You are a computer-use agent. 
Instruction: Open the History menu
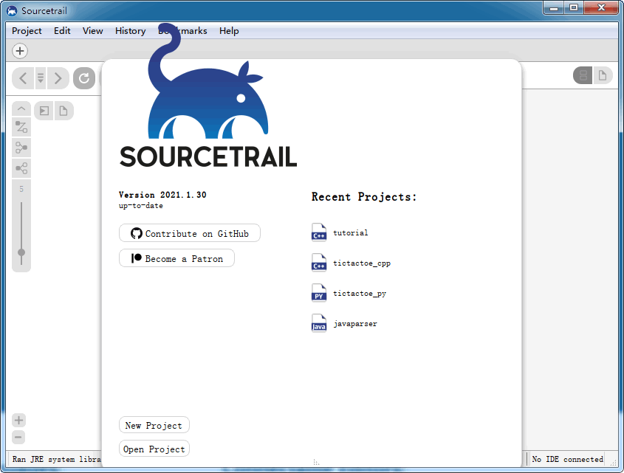tap(130, 31)
